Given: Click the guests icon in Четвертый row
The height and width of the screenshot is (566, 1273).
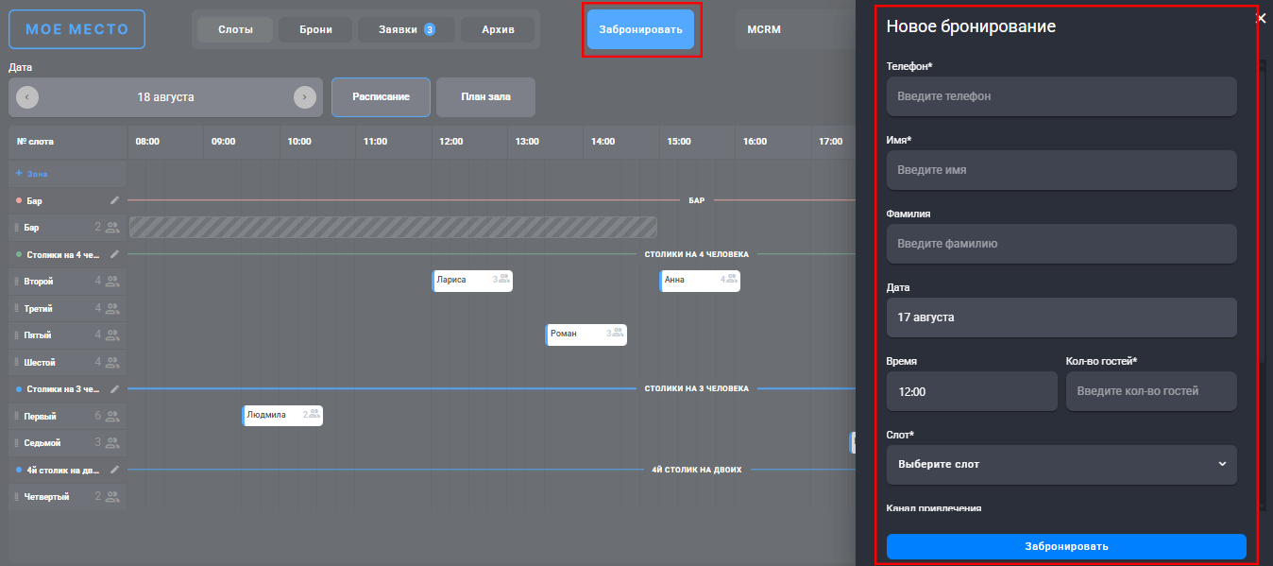Looking at the screenshot, I should pyautogui.click(x=113, y=496).
